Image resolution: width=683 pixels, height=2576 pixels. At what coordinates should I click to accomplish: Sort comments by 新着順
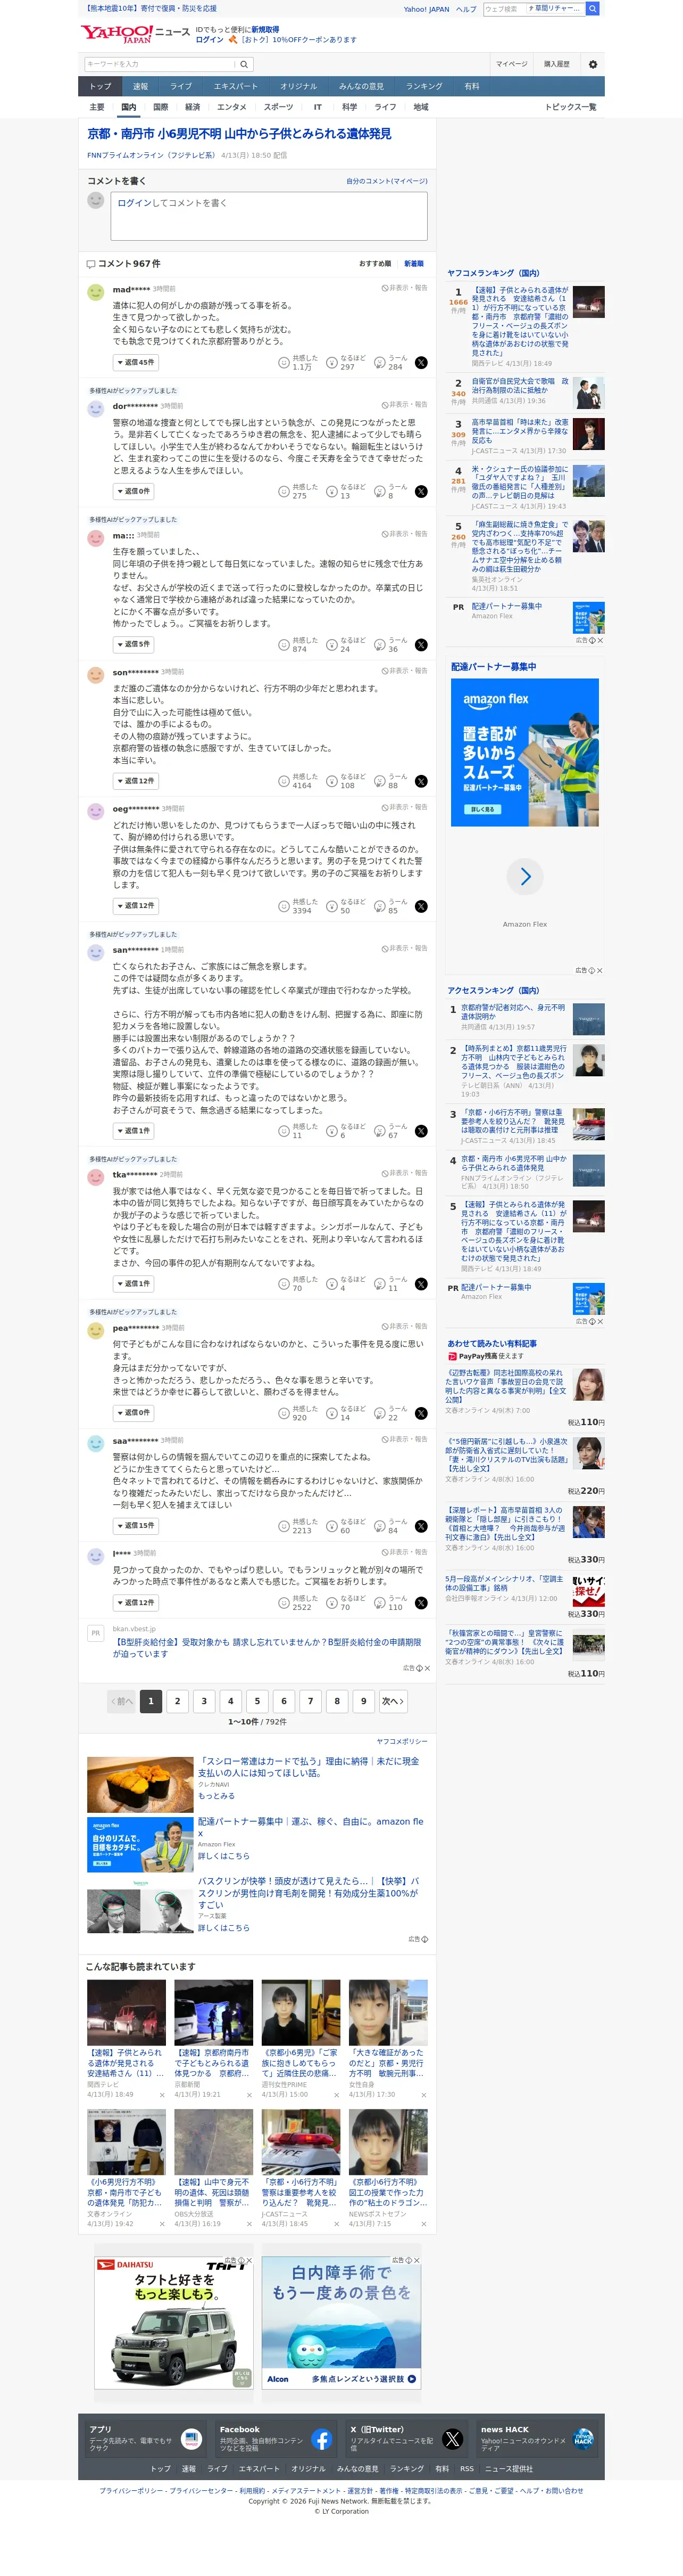pos(413,264)
